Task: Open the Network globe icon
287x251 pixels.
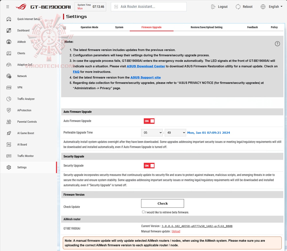Action: click(9, 76)
